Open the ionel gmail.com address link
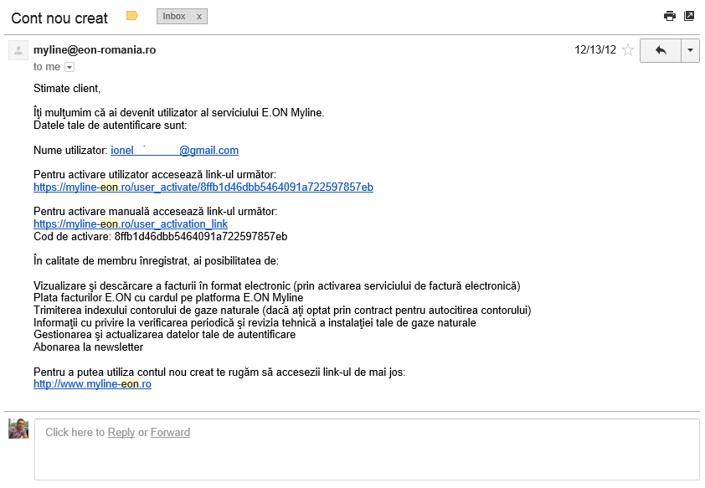 point(174,151)
